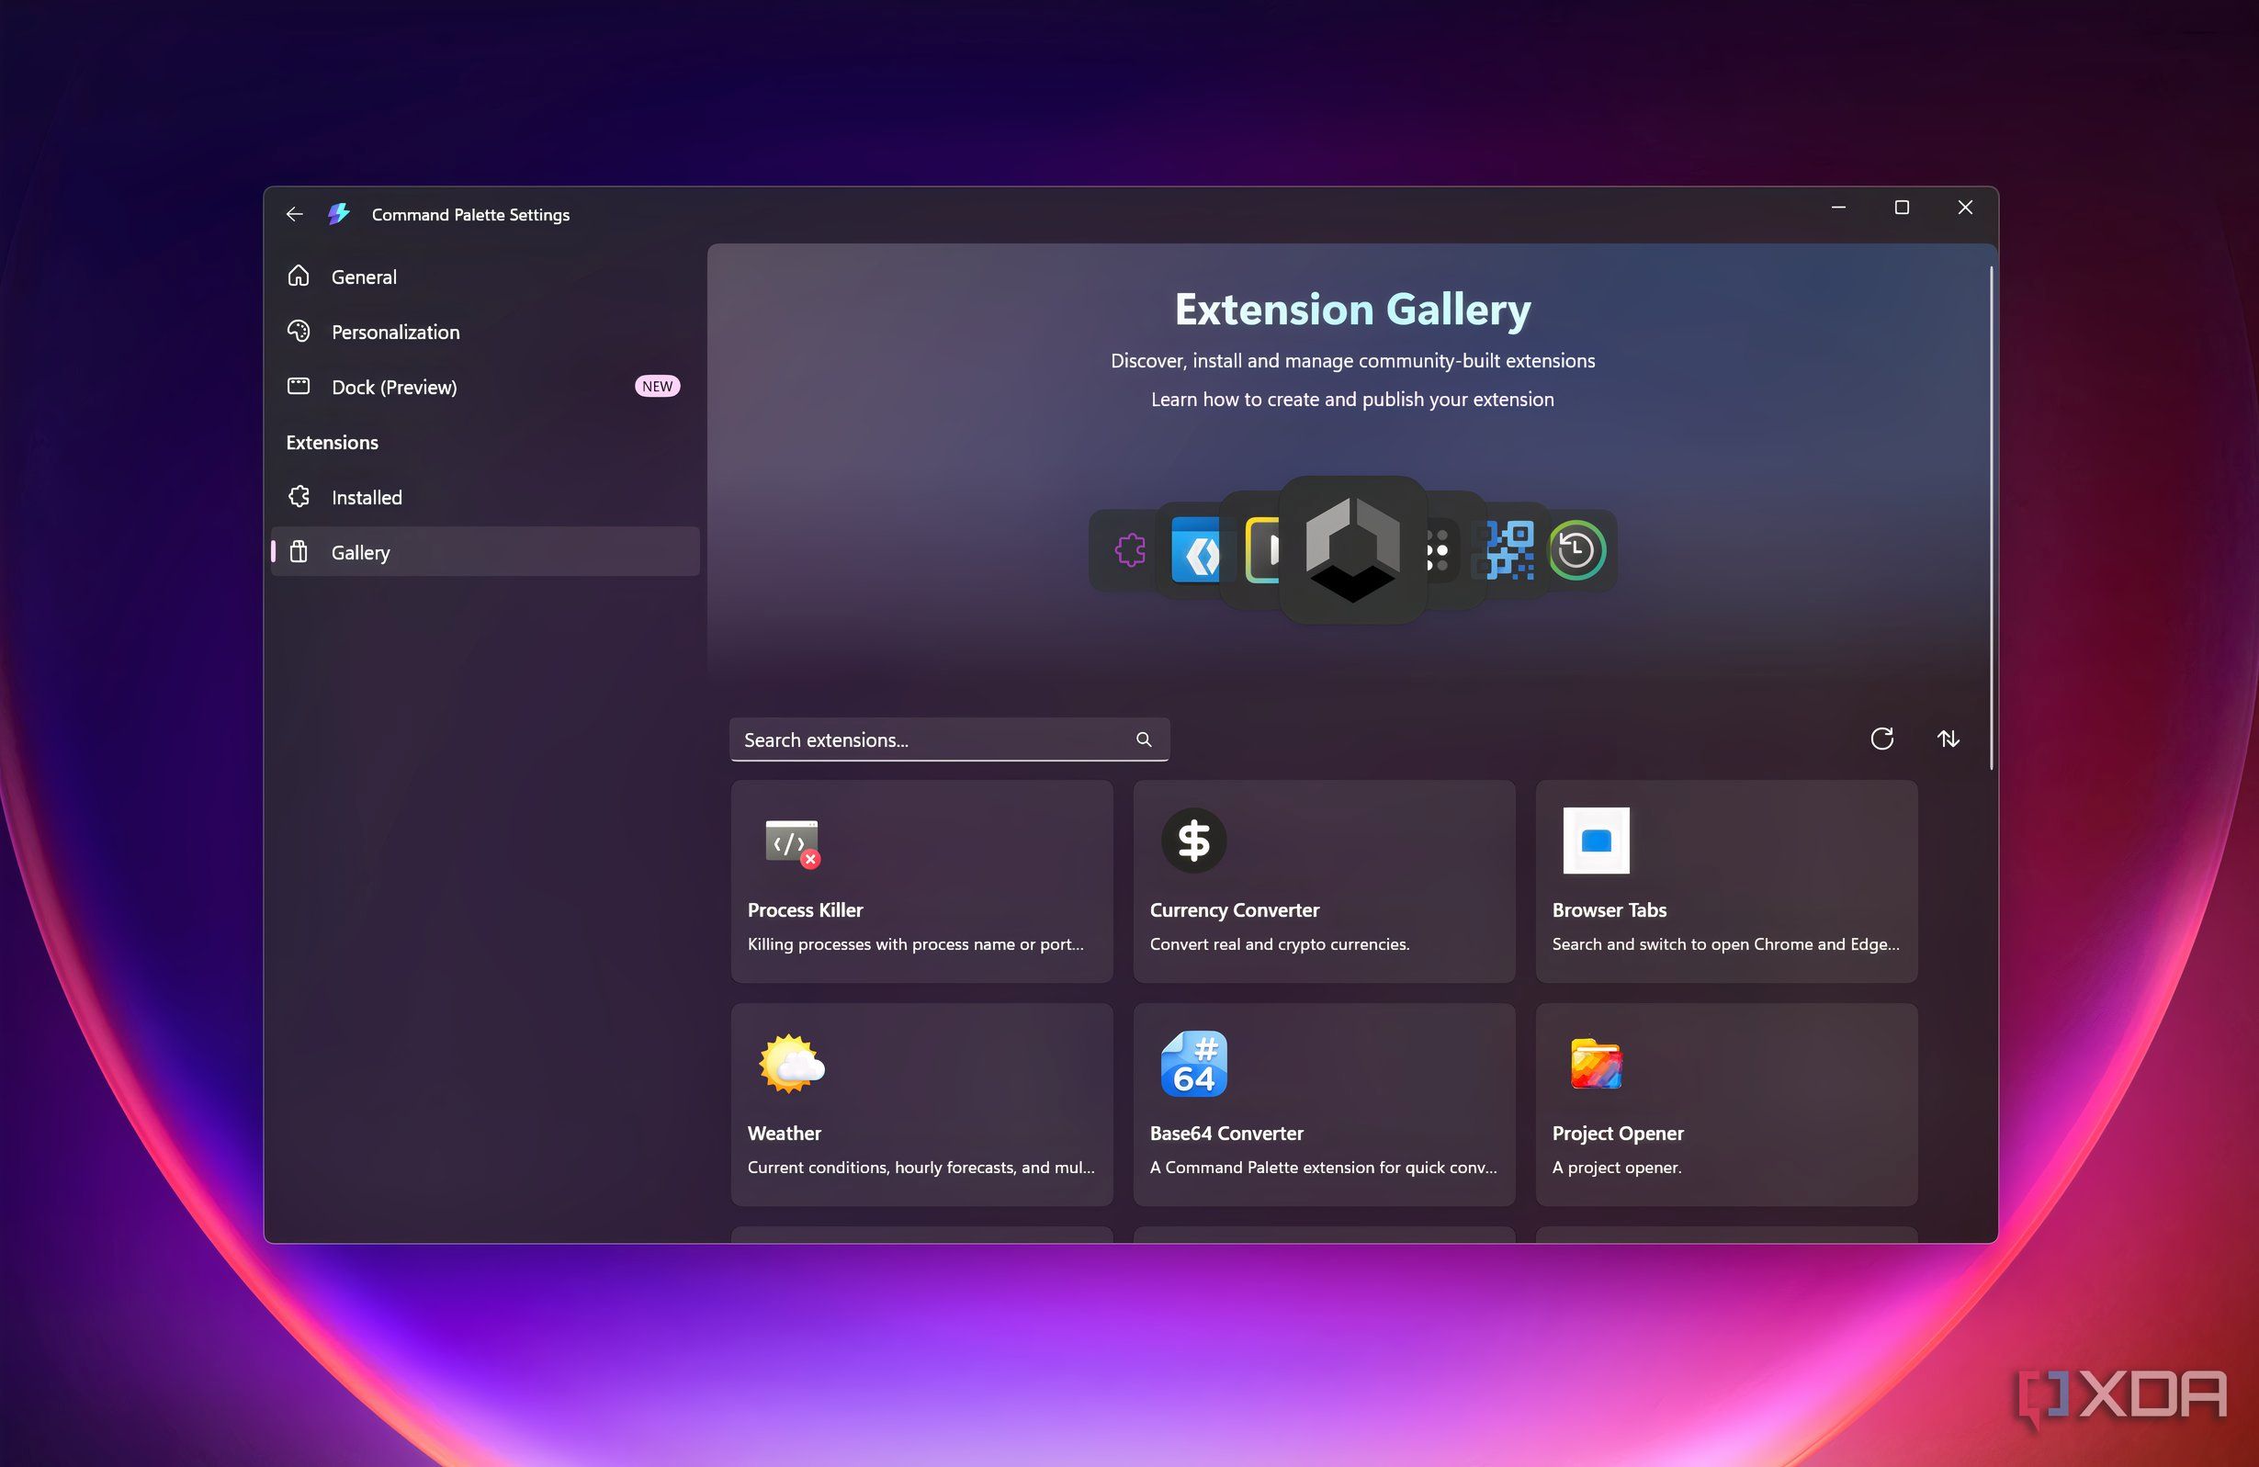Select Gallery in sidebar
Image resolution: width=2259 pixels, height=1467 pixels.
coord(485,552)
